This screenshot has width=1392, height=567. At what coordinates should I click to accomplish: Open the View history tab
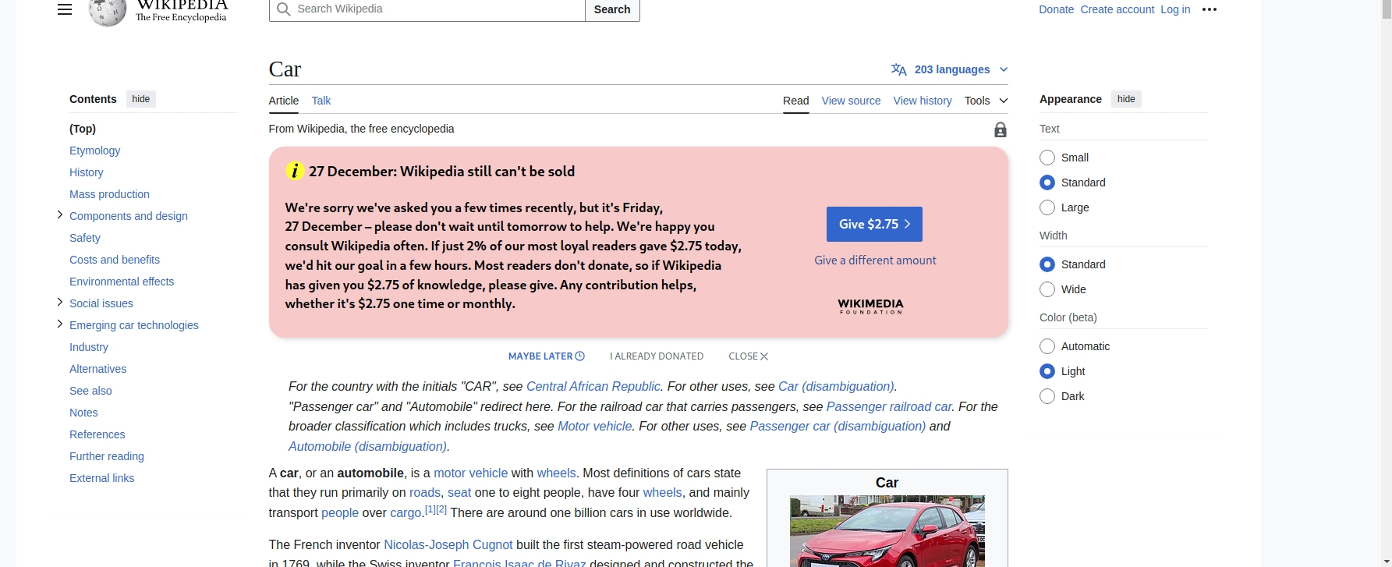click(x=923, y=101)
